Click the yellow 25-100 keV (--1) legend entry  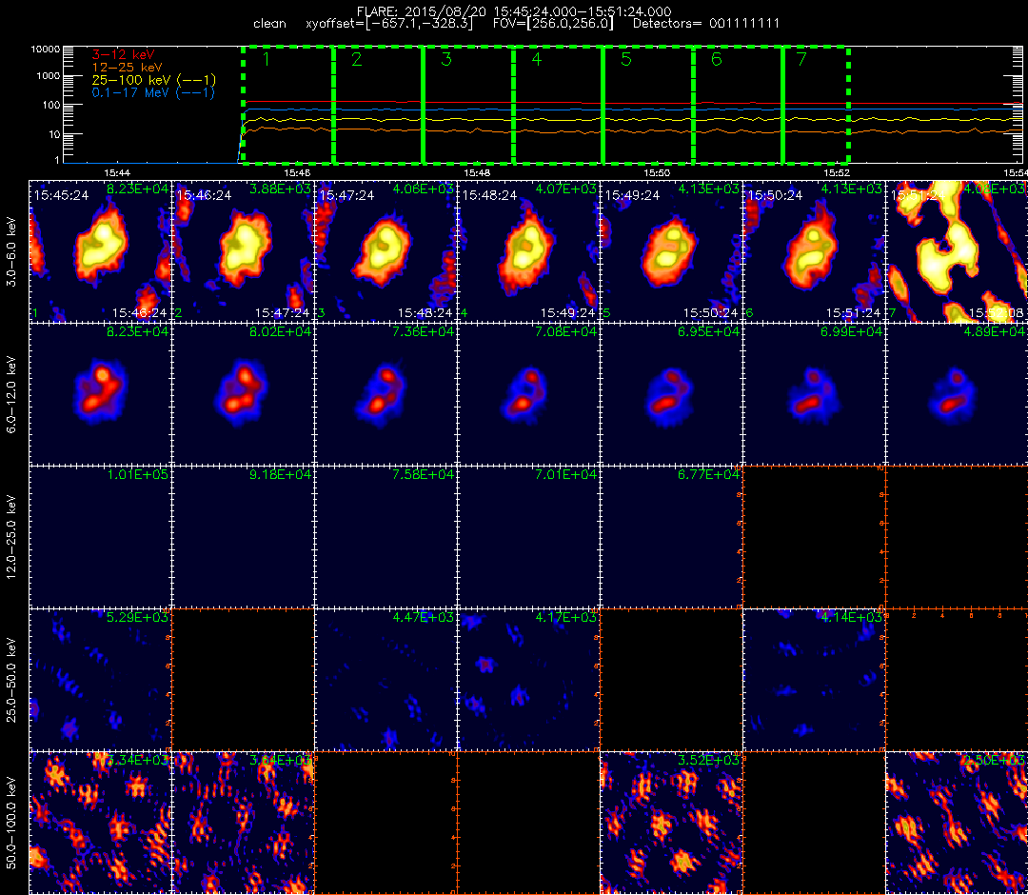click(x=154, y=80)
